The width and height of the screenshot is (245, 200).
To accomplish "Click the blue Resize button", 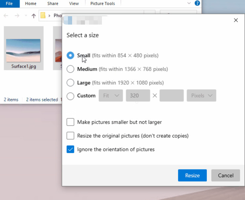I will [193, 175].
